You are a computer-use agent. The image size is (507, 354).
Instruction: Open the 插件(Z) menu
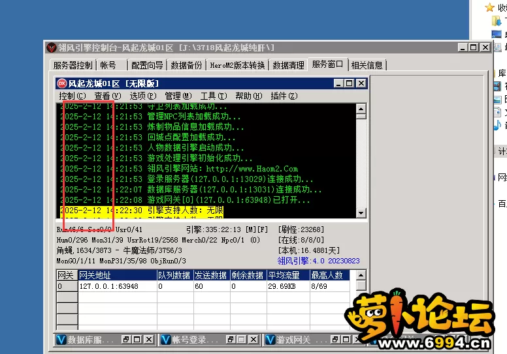tap(284, 96)
